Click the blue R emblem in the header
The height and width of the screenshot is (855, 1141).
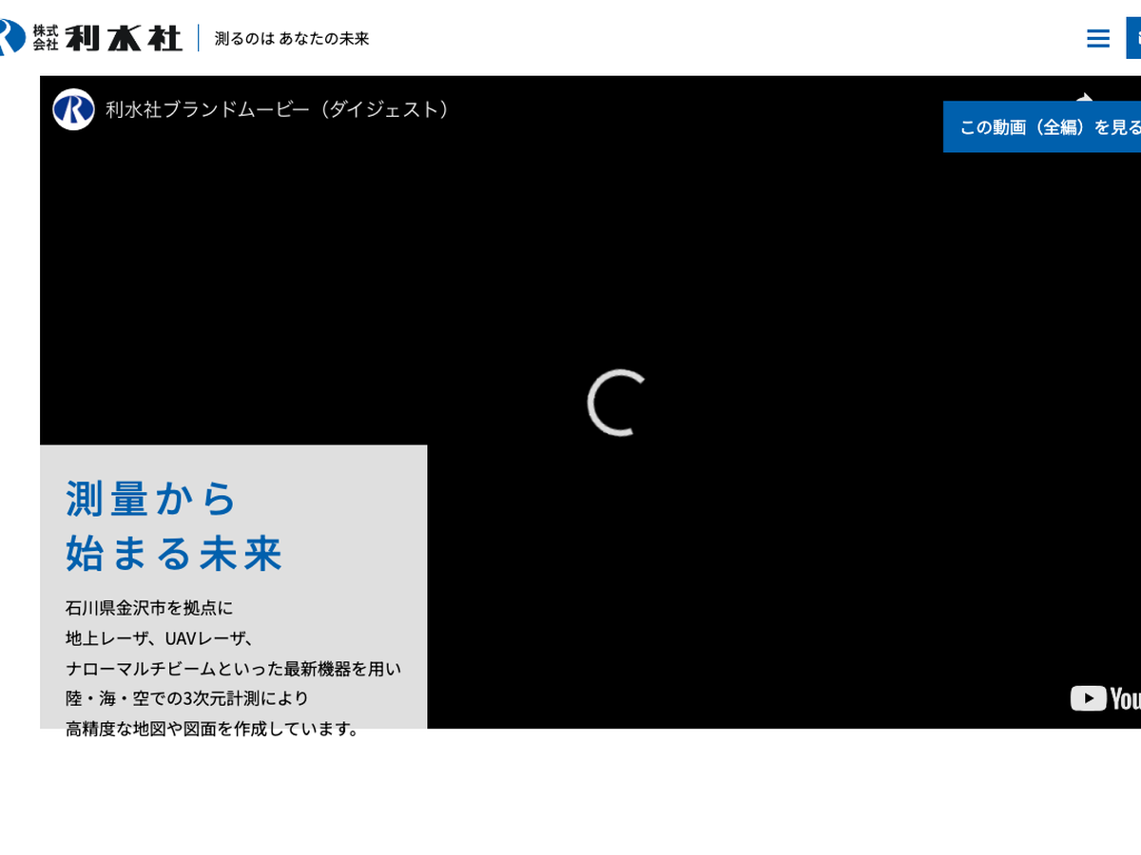[x=10, y=37]
